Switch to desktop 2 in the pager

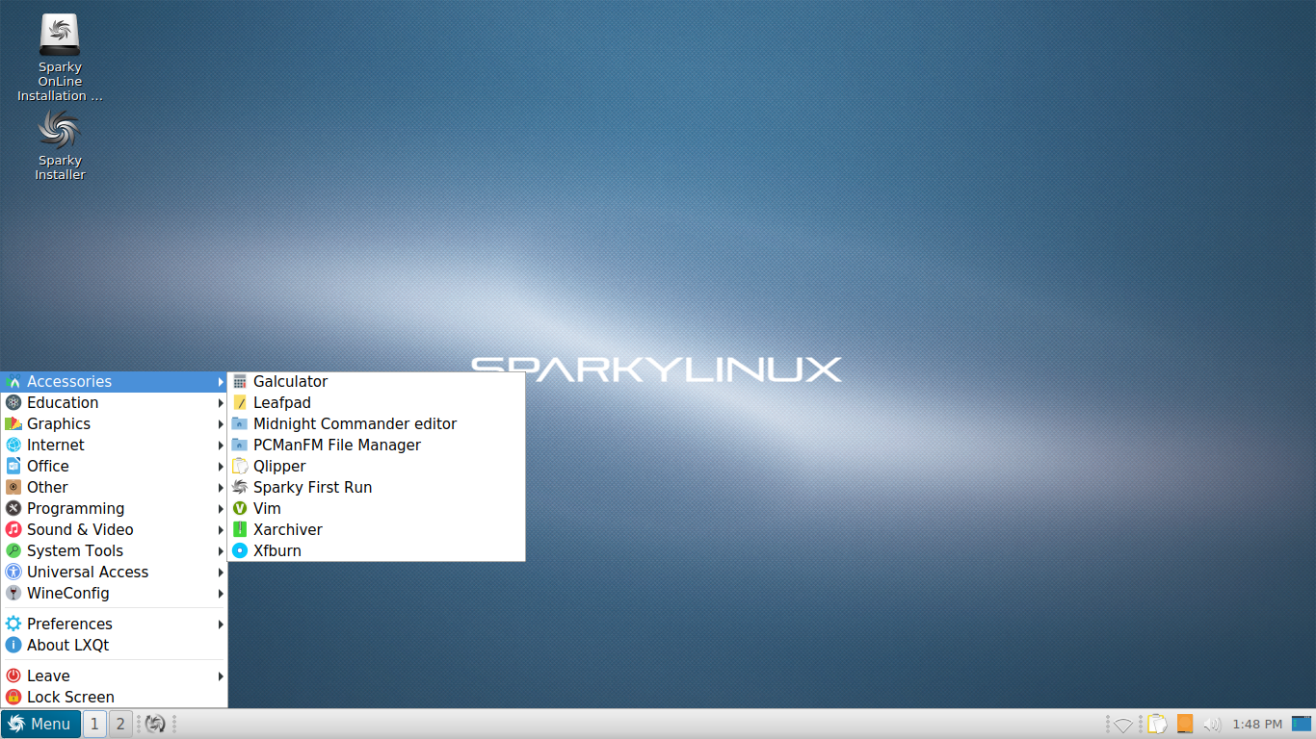pyautogui.click(x=120, y=724)
